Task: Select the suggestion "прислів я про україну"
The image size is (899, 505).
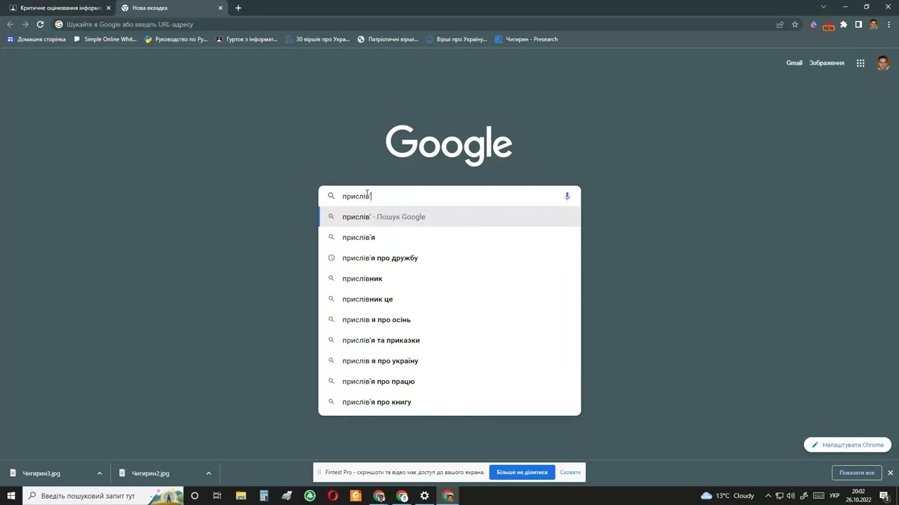Action: [449, 361]
